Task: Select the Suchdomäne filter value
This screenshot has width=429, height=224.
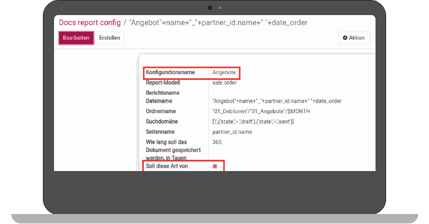Action: click(x=253, y=121)
